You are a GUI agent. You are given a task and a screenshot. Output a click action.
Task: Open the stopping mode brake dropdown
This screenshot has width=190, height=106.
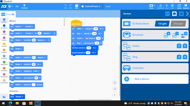[x=36, y=71]
